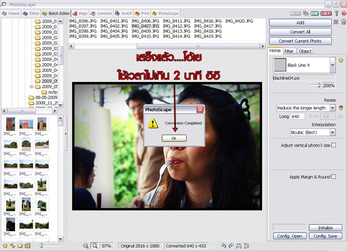Select IMG_8407.JPG in the file list
This screenshot has height=251, width=347.
coord(145,26)
